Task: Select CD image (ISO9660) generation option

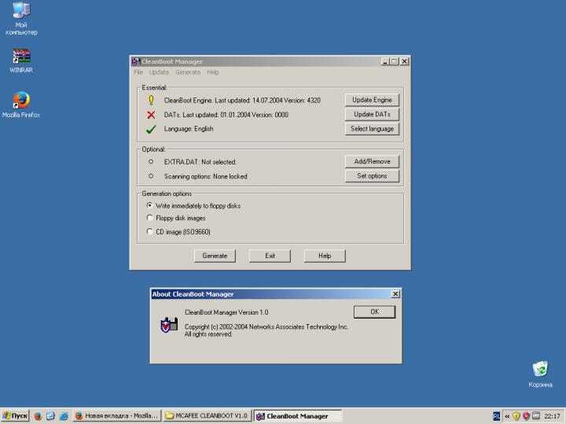Action: point(150,232)
